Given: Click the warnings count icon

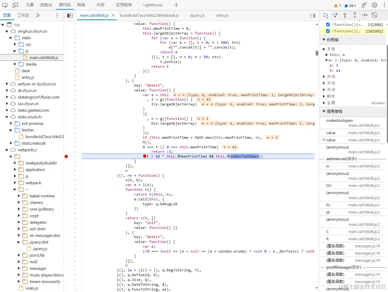Looking at the screenshot, I should coord(337,5).
